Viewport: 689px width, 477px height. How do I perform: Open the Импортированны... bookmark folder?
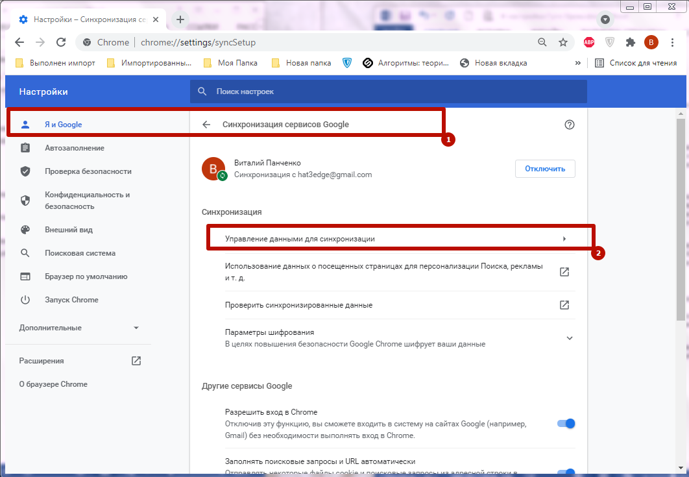pos(149,63)
